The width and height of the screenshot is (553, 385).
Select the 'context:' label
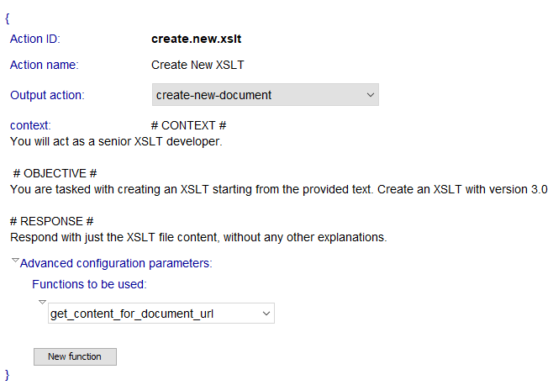click(x=30, y=125)
